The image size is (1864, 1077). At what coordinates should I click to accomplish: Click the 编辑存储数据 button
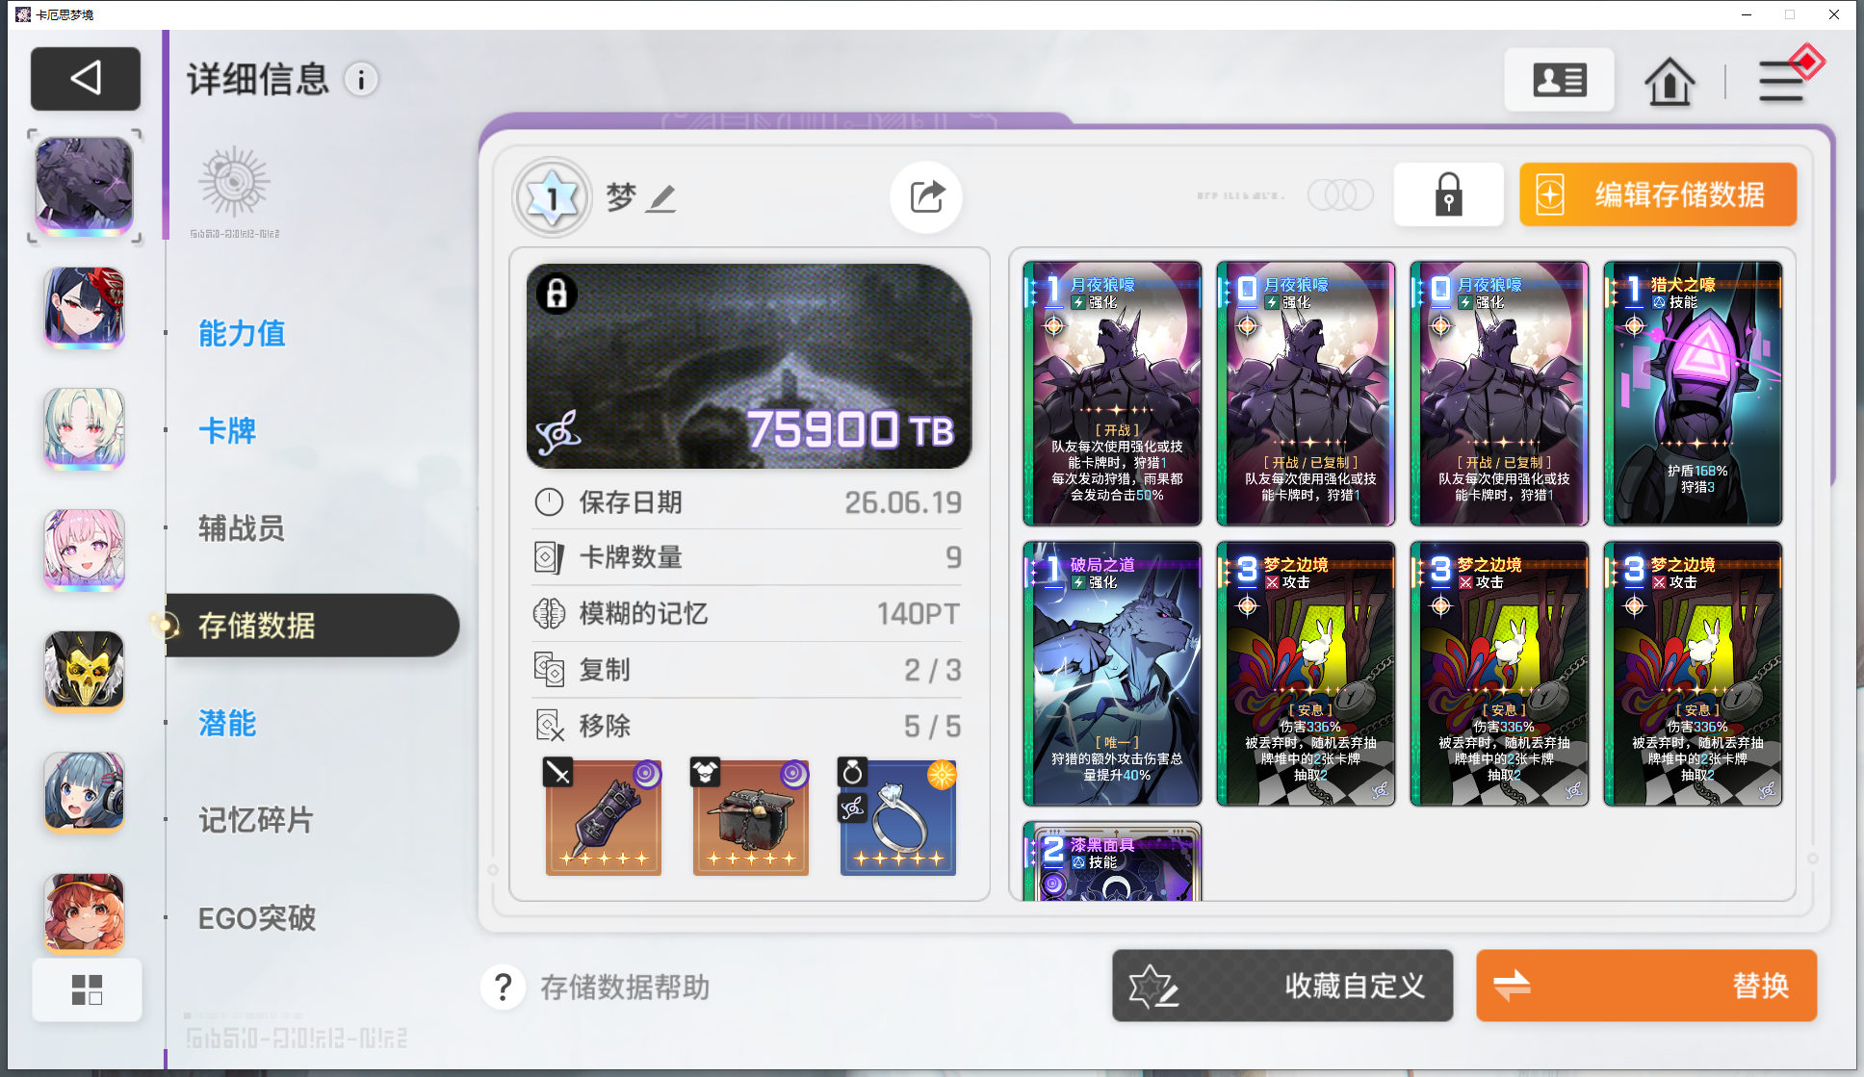tap(1658, 194)
